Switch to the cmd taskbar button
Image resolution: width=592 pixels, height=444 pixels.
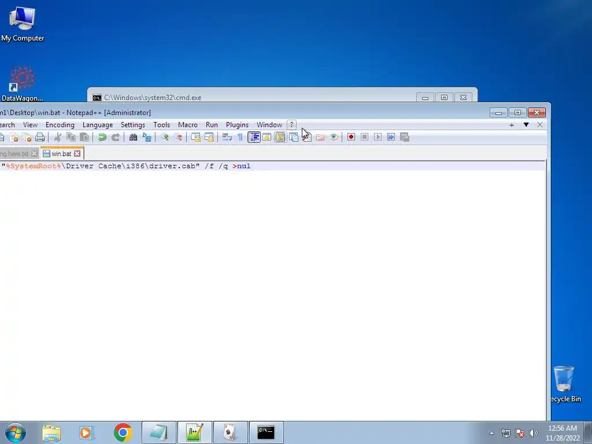coord(266,432)
